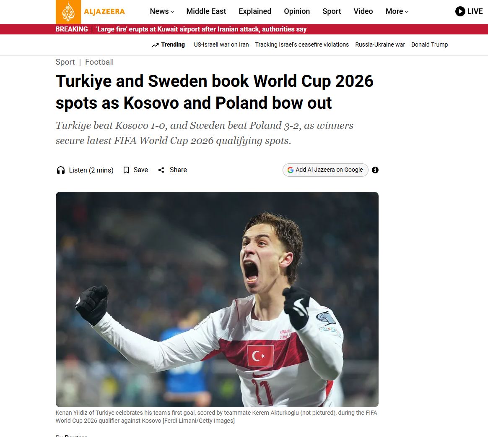This screenshot has width=488, height=437.
Task: Click the Trending arrow icon
Action: tap(155, 45)
